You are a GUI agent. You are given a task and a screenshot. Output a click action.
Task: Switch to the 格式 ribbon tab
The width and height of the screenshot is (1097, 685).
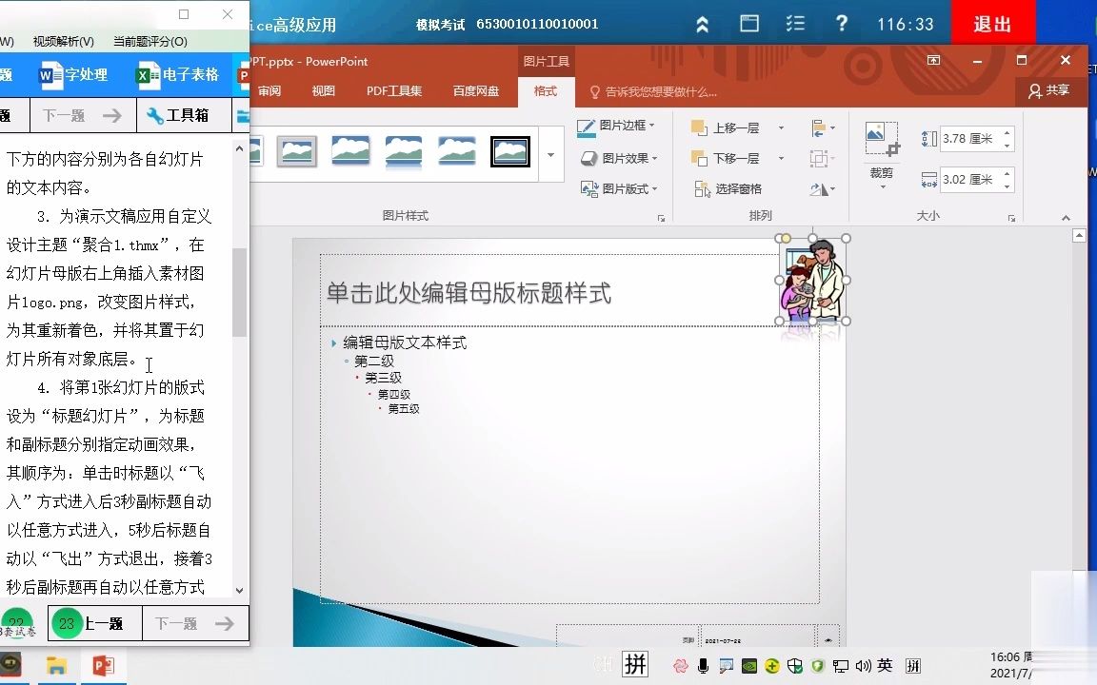coord(546,91)
